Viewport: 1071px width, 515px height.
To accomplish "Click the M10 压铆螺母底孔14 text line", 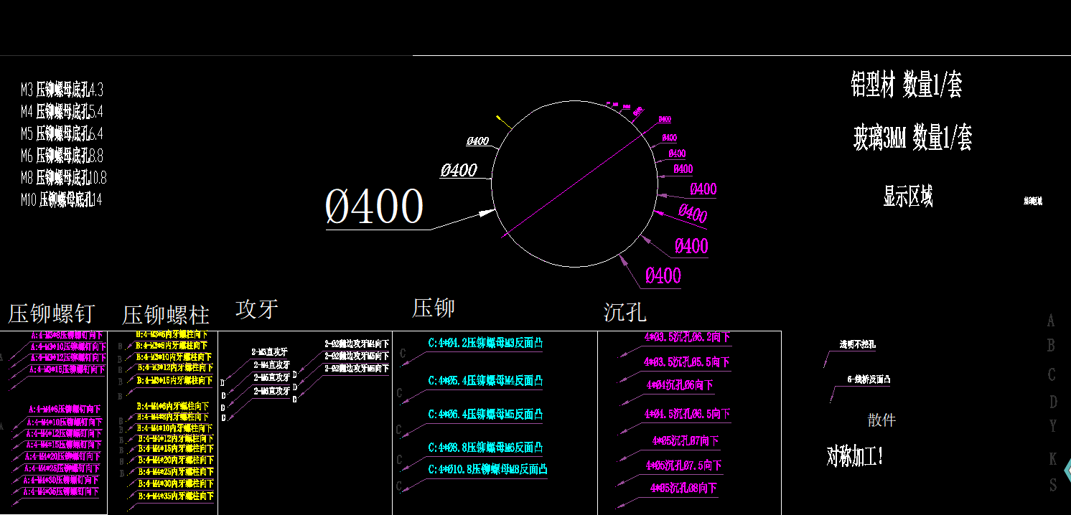I will click(x=61, y=199).
